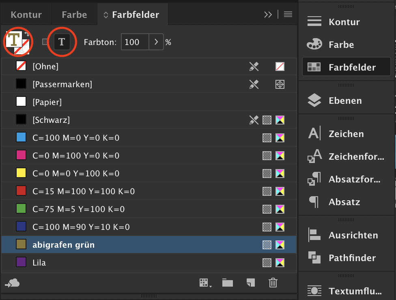This screenshot has width=396, height=300.
Task: Click the delete swatch trash icon
Action: 273,283
